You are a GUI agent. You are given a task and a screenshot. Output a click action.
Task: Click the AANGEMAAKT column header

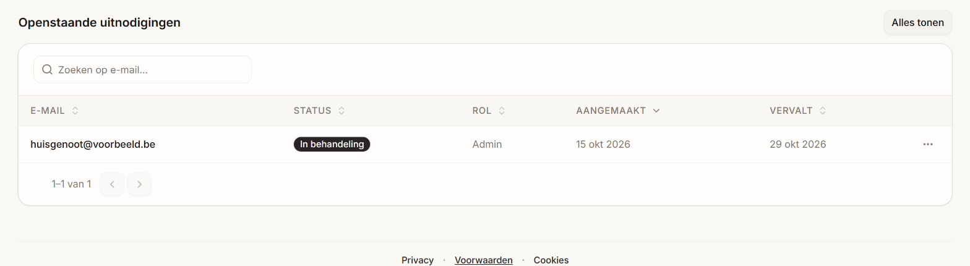611,111
